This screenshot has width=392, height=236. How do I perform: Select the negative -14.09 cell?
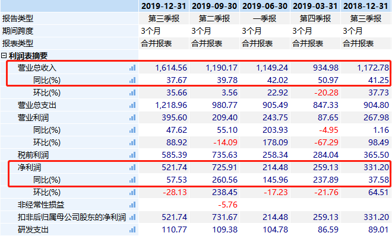point(225,143)
